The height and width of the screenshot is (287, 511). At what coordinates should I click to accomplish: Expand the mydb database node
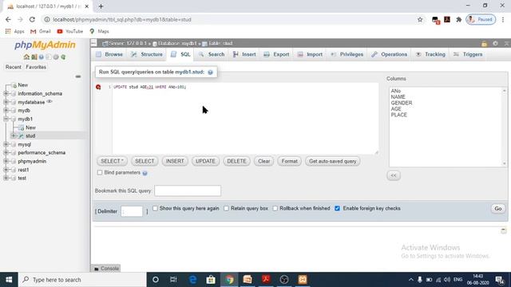point(6,111)
